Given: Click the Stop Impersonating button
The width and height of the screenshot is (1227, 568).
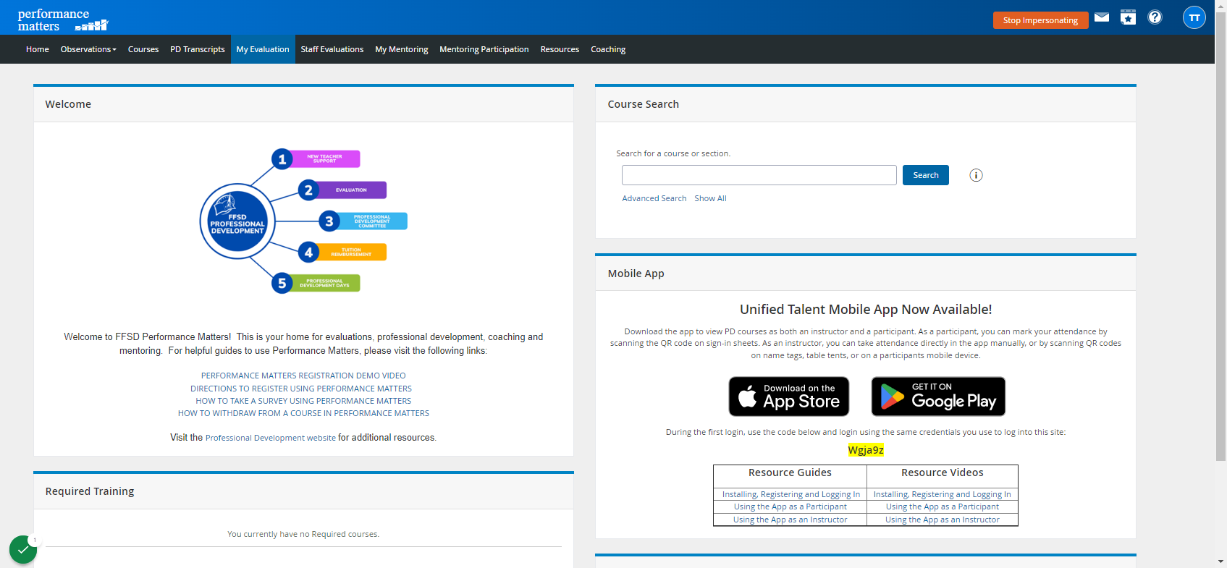Looking at the screenshot, I should pyautogui.click(x=1040, y=20).
